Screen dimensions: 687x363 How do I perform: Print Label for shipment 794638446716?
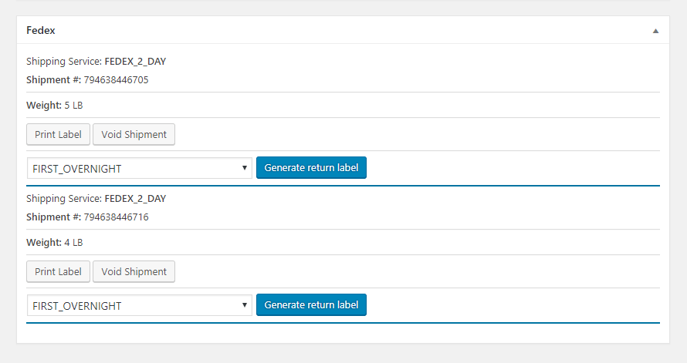[x=58, y=271]
